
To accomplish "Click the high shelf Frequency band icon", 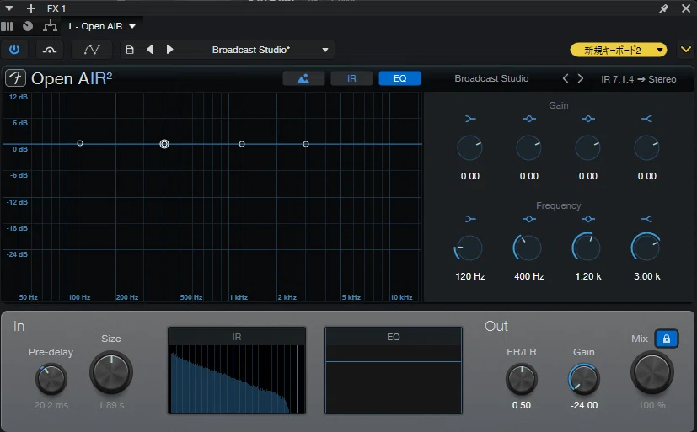I will point(646,219).
